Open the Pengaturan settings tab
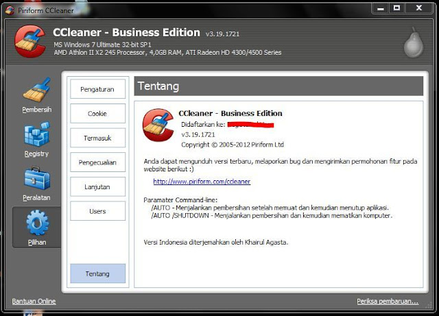Image resolution: width=439 pixels, height=316 pixels. point(97,89)
